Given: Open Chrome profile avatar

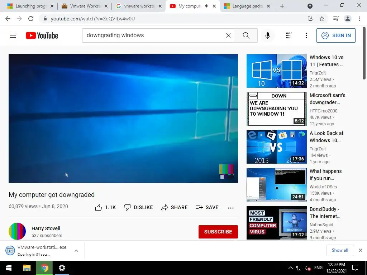Looking at the screenshot, I should click(x=348, y=19).
